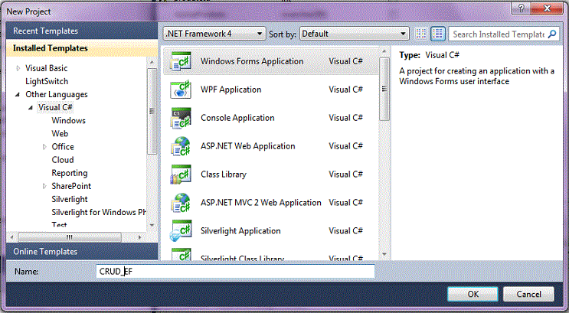The image size is (569, 313).
Task: Click the WPF Application template icon
Action: click(181, 90)
